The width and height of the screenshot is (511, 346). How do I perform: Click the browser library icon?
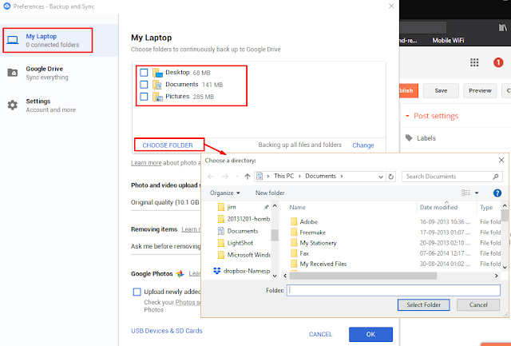tap(502, 28)
